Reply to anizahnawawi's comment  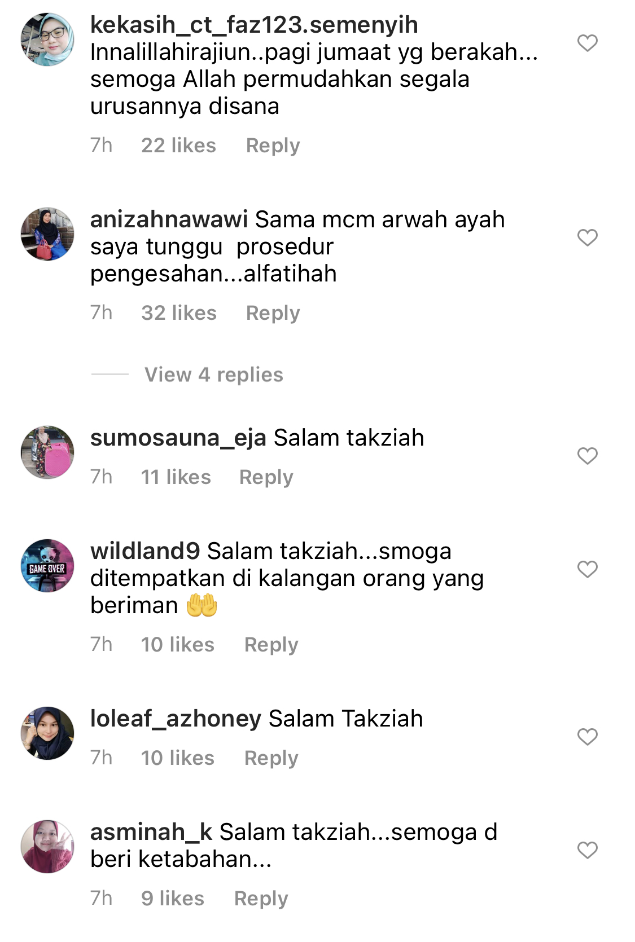(x=273, y=313)
